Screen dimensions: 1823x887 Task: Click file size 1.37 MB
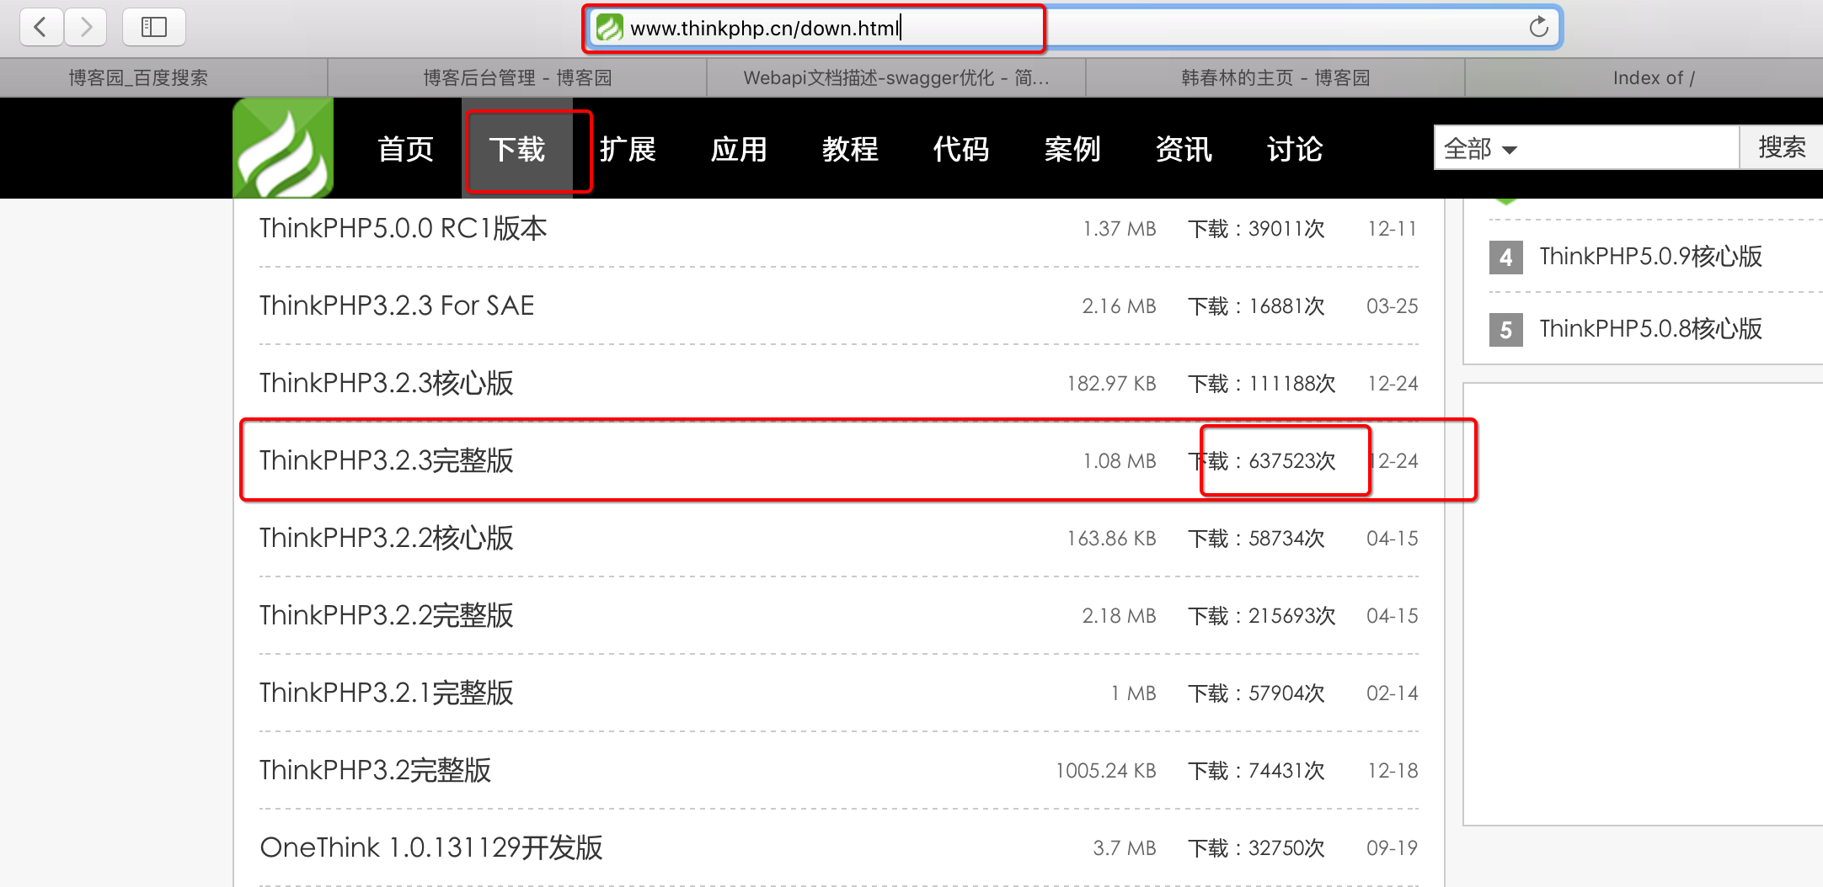(x=1119, y=228)
